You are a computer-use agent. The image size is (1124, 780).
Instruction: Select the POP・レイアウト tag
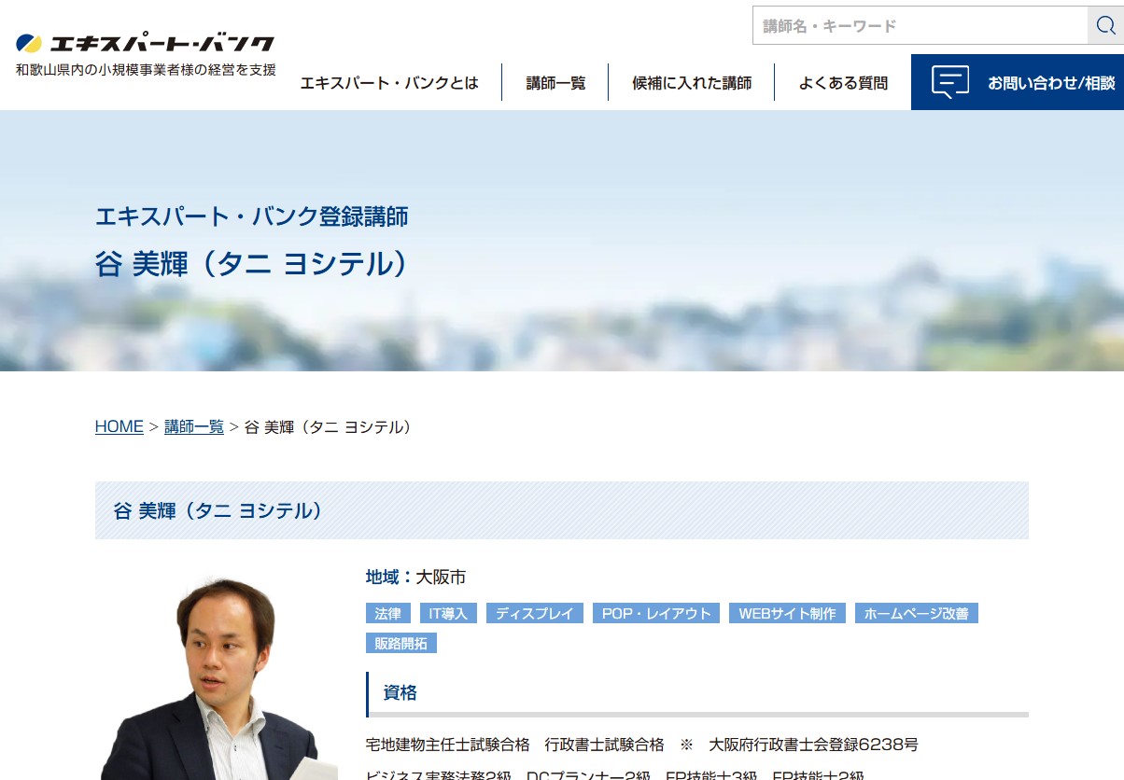[656, 614]
